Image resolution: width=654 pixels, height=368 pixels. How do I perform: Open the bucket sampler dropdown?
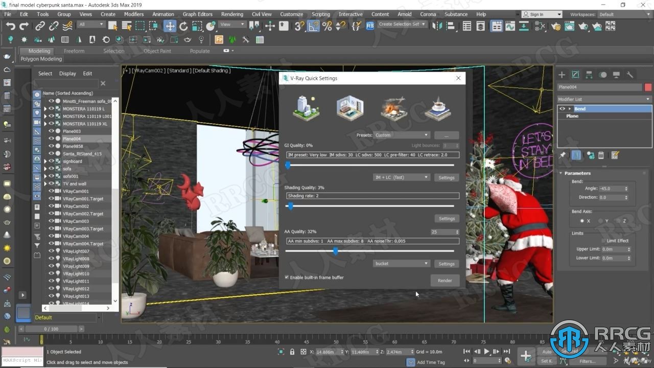[402, 264]
